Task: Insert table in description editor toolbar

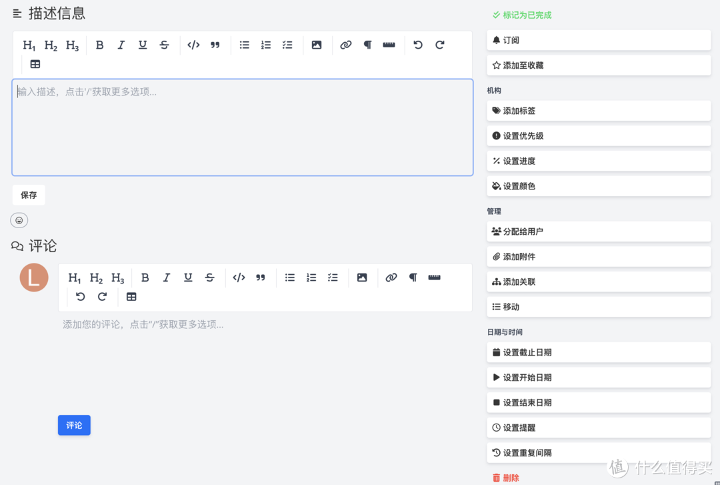Action: [35, 65]
